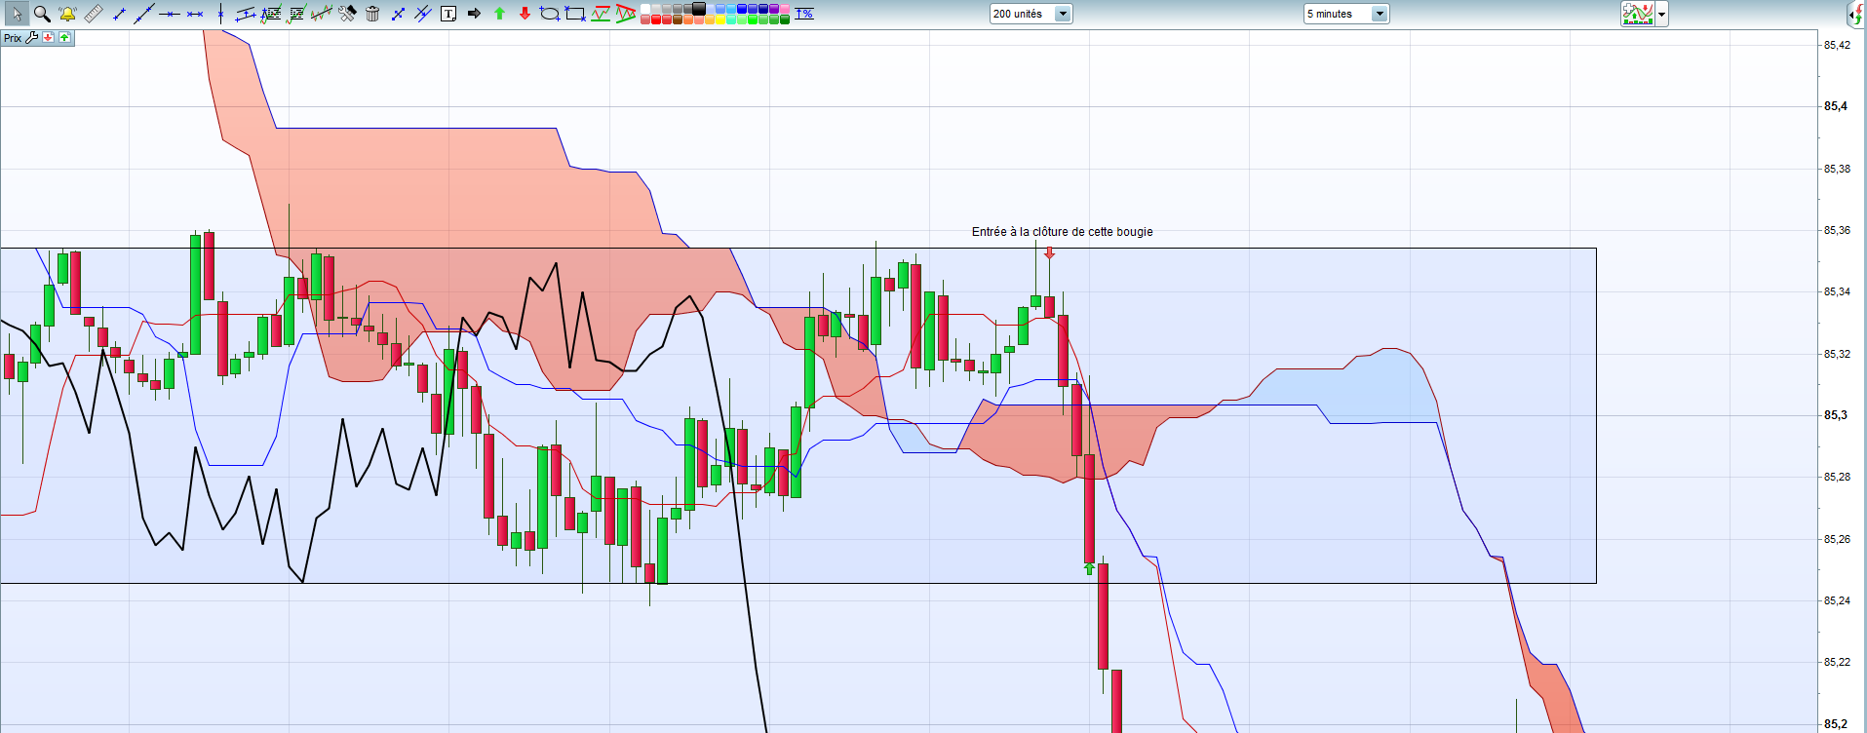
Task: Pick the pink color swatch
Action: 784,9
